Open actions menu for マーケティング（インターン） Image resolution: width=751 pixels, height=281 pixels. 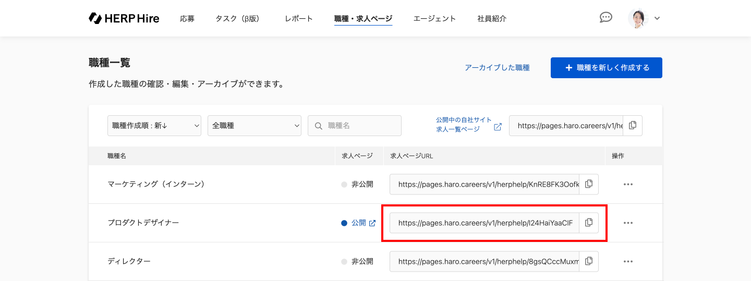(x=628, y=184)
